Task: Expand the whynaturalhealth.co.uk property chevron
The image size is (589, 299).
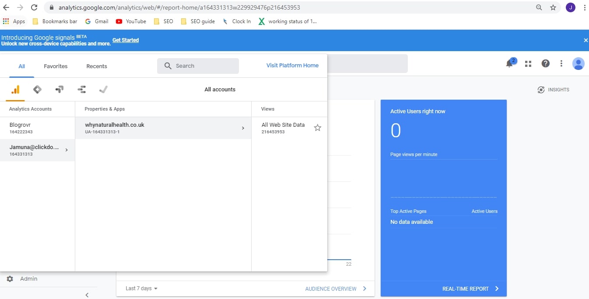Action: click(243, 128)
